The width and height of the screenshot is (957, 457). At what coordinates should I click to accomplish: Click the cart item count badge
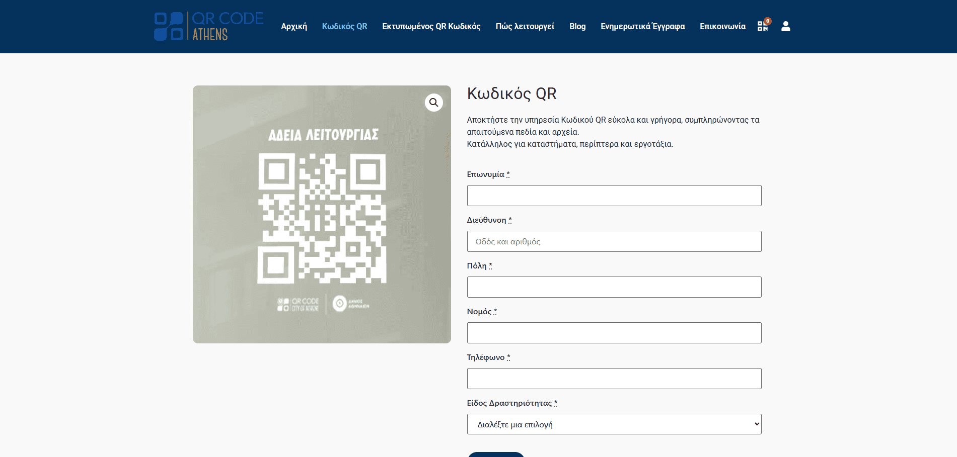[768, 21]
